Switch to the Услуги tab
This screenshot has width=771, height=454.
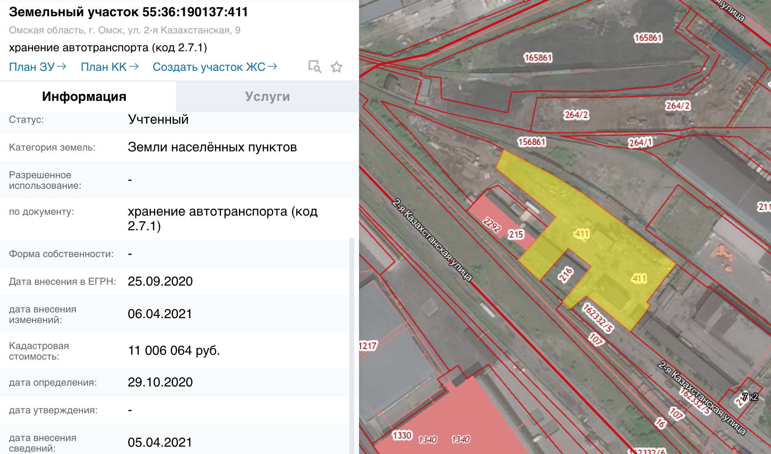coord(267,97)
